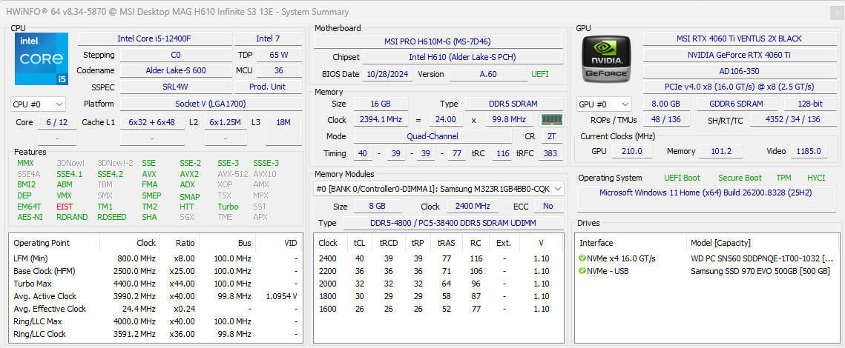
Task: Click the MCU value 36
Action: [279, 70]
